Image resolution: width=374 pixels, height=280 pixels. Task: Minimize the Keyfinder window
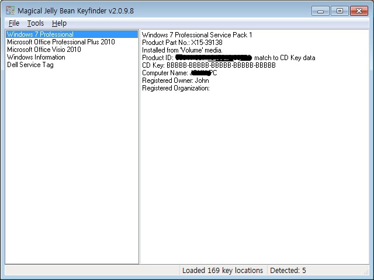pos(320,11)
